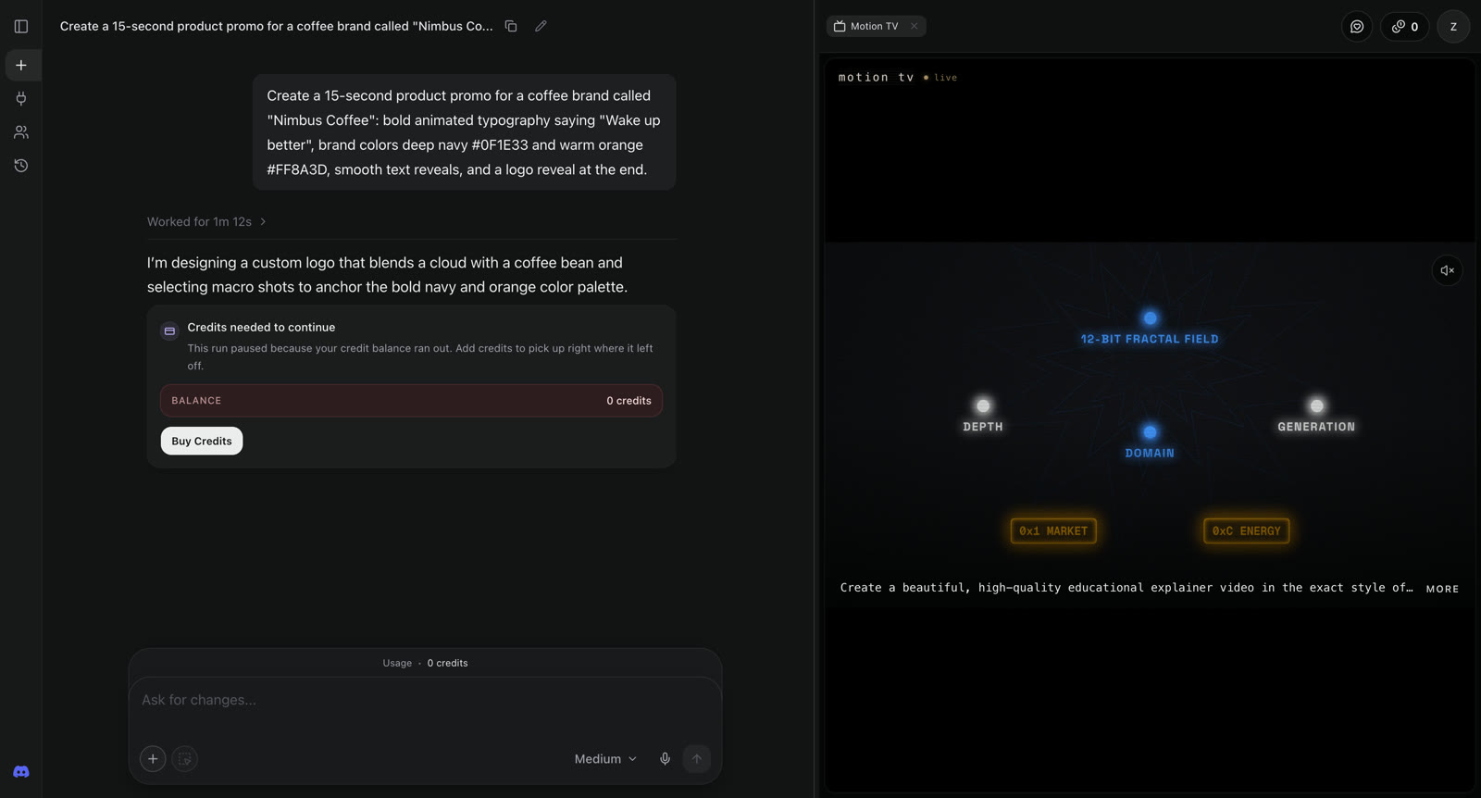The width and height of the screenshot is (1481, 798).
Task: Copy the project title
Action: 511,26
